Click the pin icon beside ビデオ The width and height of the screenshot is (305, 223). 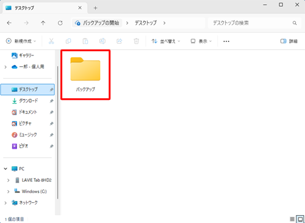click(51, 146)
